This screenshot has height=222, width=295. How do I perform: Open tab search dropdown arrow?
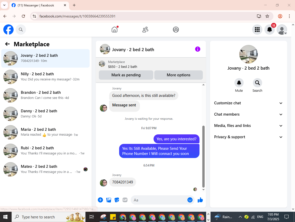click(4, 5)
